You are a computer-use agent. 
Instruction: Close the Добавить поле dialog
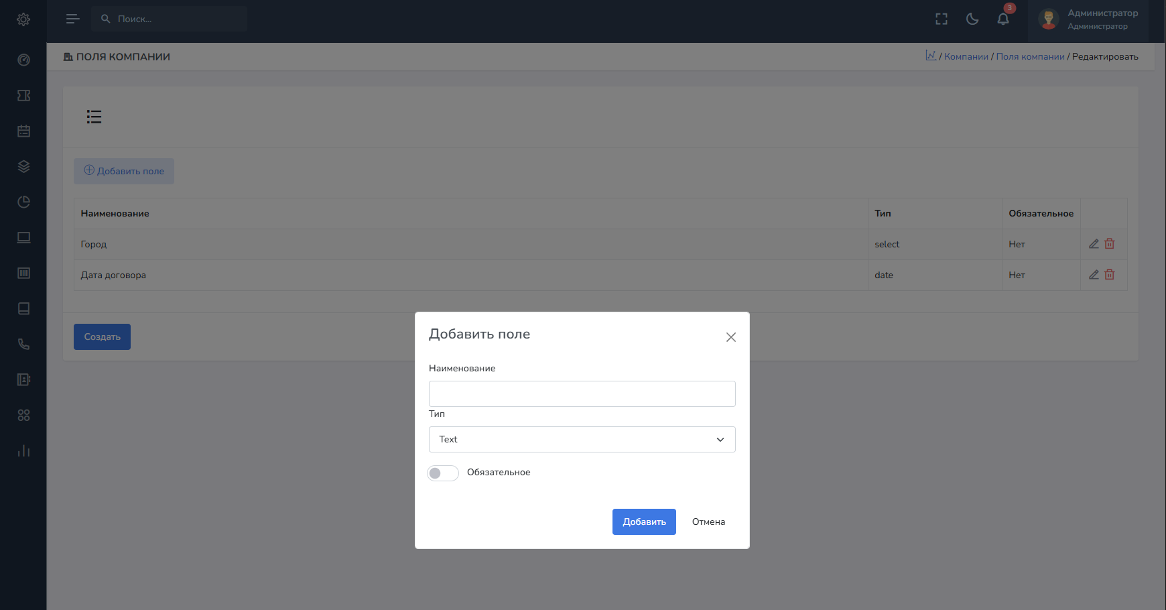[x=730, y=337]
